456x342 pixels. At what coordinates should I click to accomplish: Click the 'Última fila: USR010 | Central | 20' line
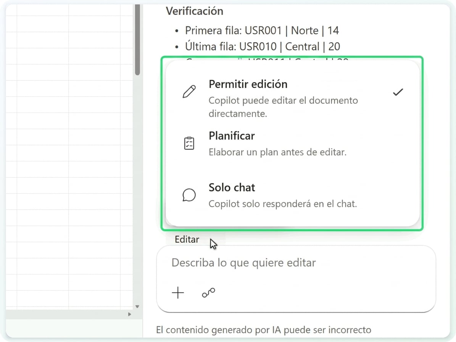[262, 47]
